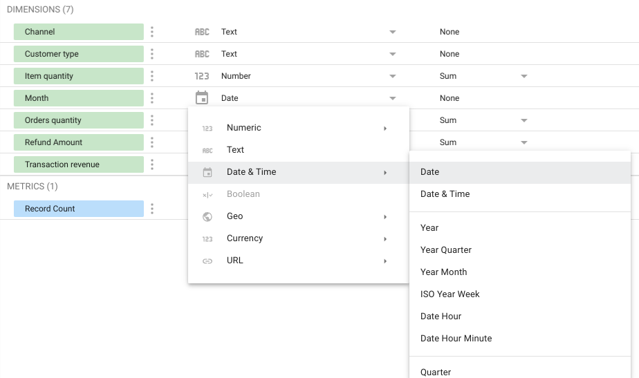Click the Month field's three-dot icon
Screen dimensions: 639x378
pyautogui.click(x=152, y=98)
